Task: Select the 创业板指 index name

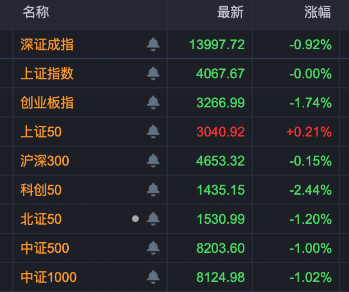Action: click(x=47, y=103)
